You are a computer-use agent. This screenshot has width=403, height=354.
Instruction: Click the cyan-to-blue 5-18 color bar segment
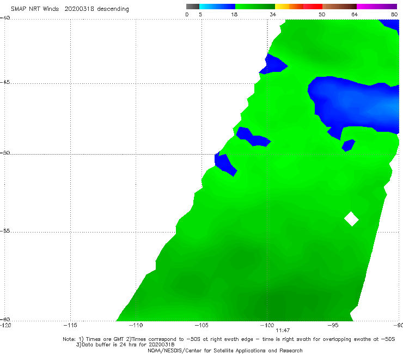click(217, 7)
